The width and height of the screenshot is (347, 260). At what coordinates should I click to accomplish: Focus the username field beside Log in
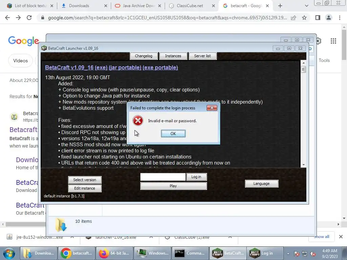click(163, 177)
